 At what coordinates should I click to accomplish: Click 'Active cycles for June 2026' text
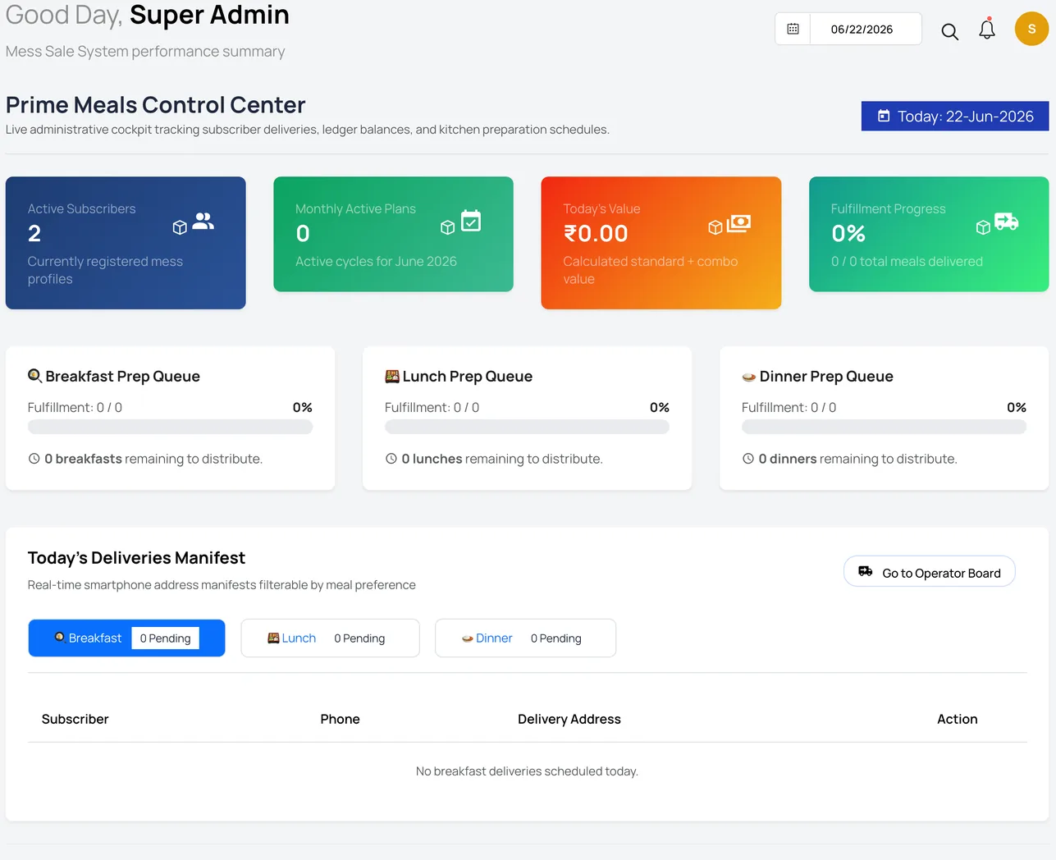pos(376,261)
